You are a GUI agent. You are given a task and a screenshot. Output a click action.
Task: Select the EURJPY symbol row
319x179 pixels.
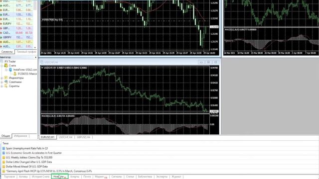point(16,23)
